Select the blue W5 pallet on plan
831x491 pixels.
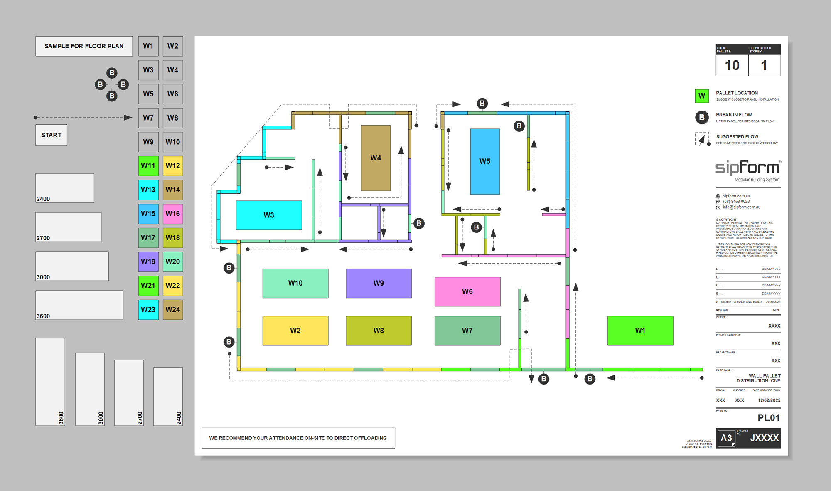point(485,161)
